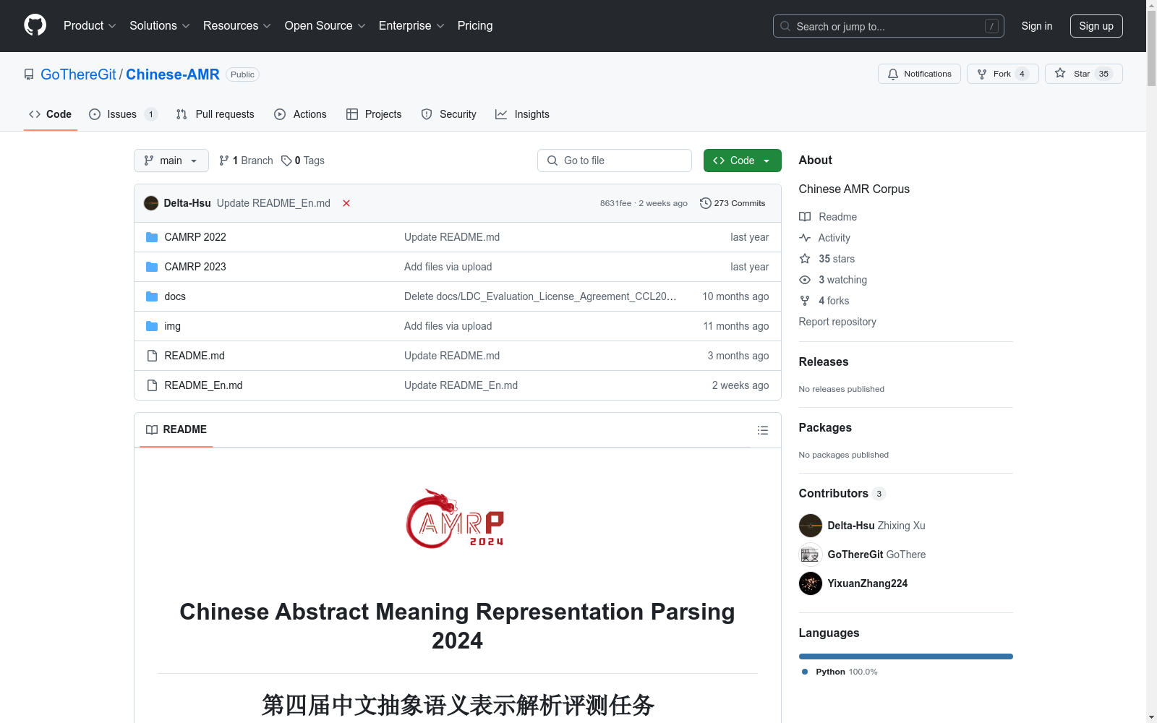Click the bell icon in Notifications

[x=893, y=74]
